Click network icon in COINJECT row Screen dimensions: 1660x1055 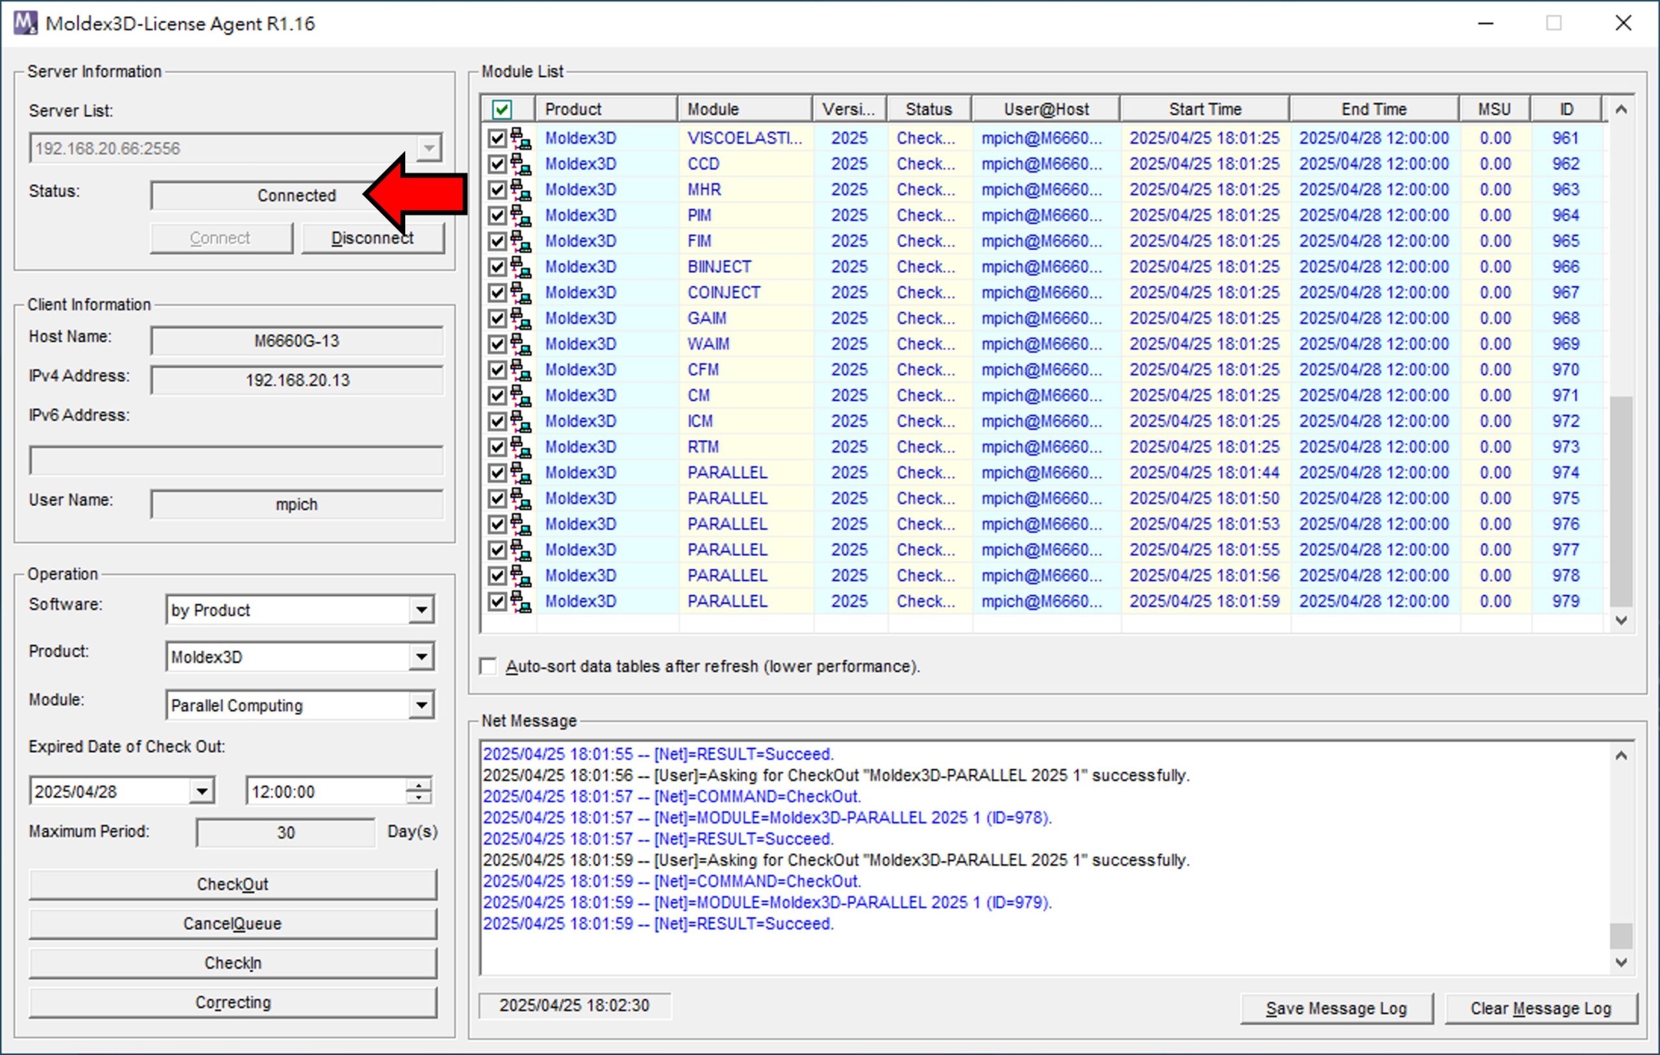point(521,293)
